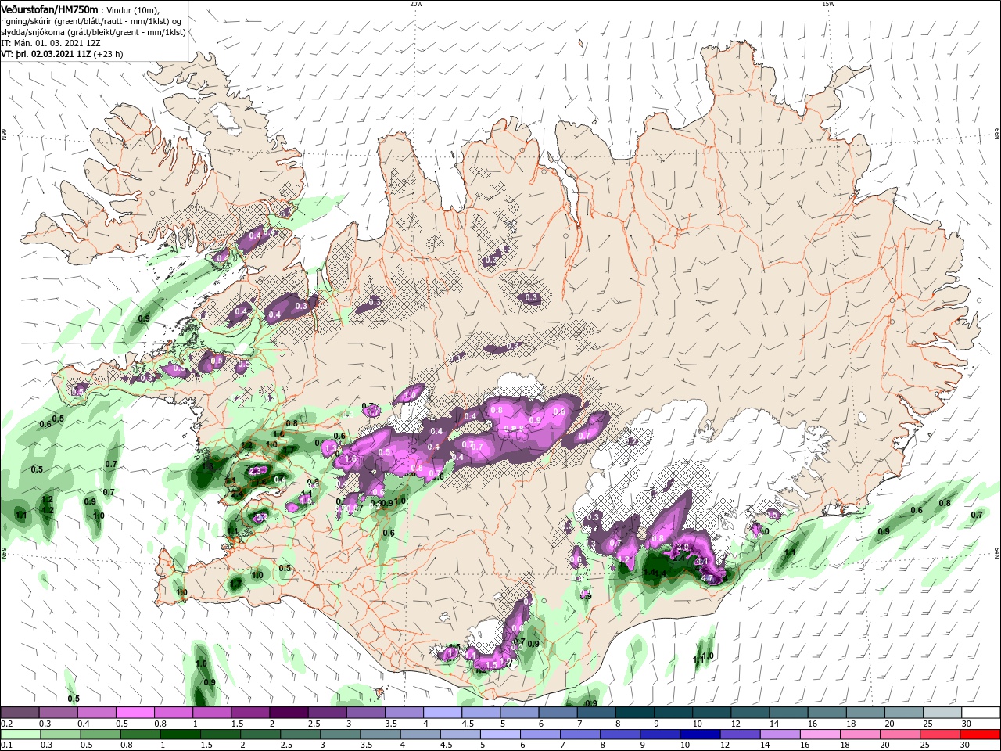Pick the white 30 swatch in the upper legend row
The height and width of the screenshot is (751, 1001).
981,713
